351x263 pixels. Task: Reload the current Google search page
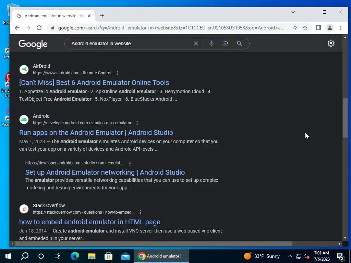tap(39, 28)
